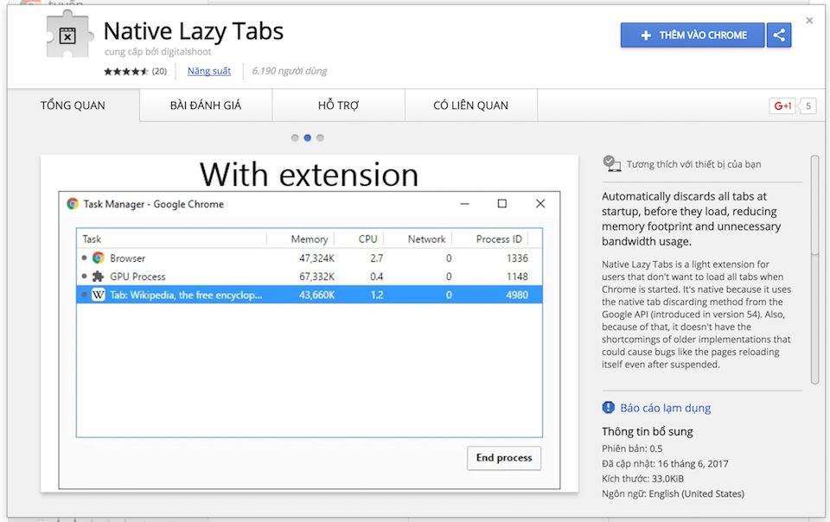Click the device compatibility check icon

pos(611,163)
